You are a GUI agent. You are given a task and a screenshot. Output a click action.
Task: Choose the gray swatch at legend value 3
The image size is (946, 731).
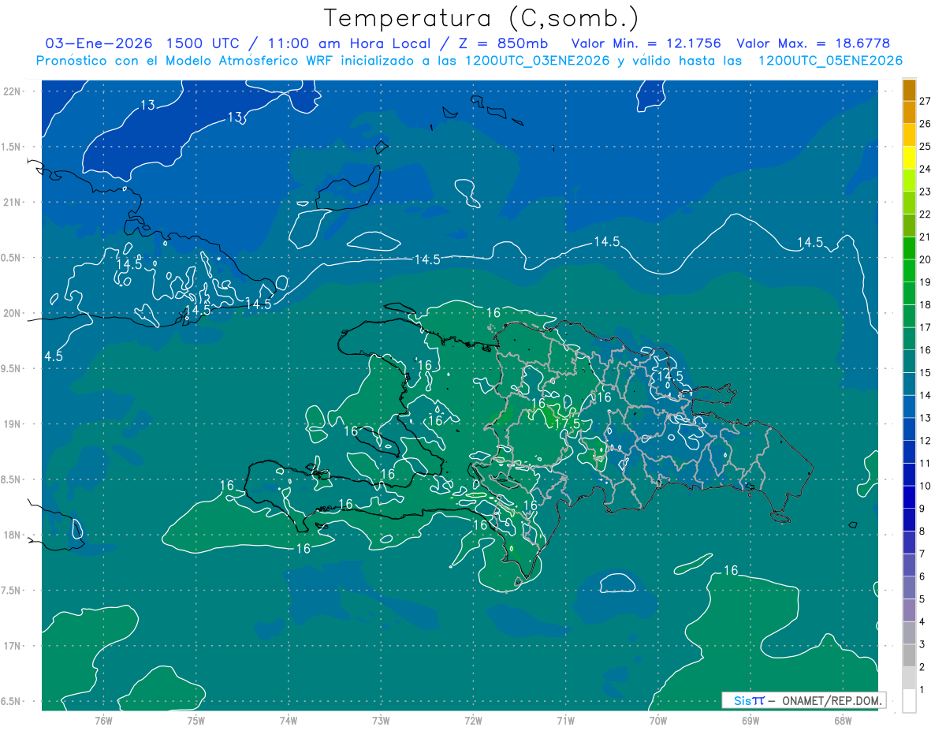click(909, 655)
